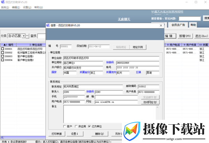Select the 客户单位信息2 row text
The image size is (209, 143).
(x=25, y=60)
